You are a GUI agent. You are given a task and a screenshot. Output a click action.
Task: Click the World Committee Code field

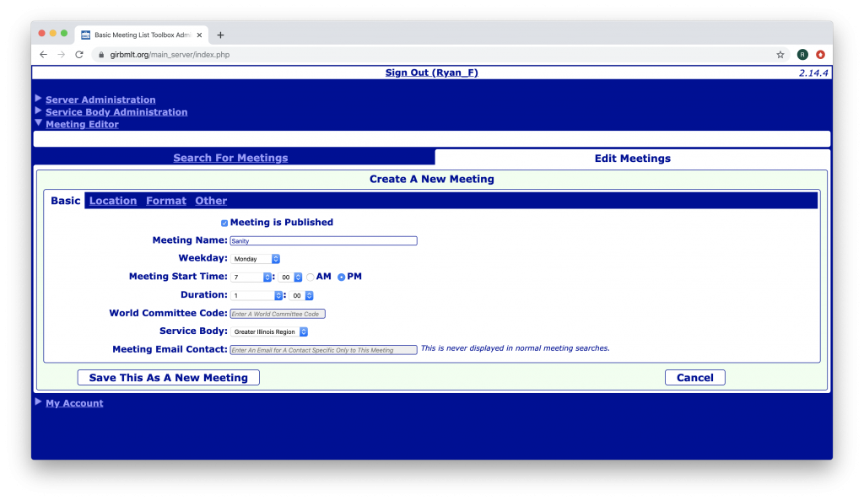(x=277, y=314)
